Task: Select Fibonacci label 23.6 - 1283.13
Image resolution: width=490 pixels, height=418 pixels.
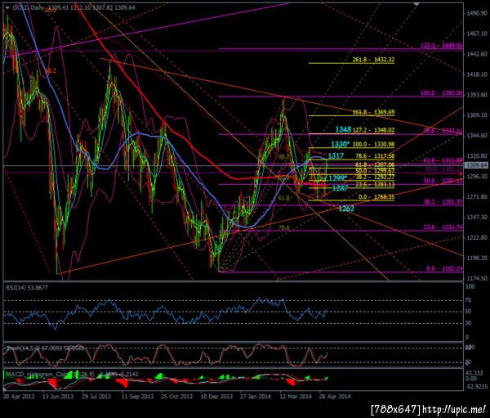Action: 375,184
